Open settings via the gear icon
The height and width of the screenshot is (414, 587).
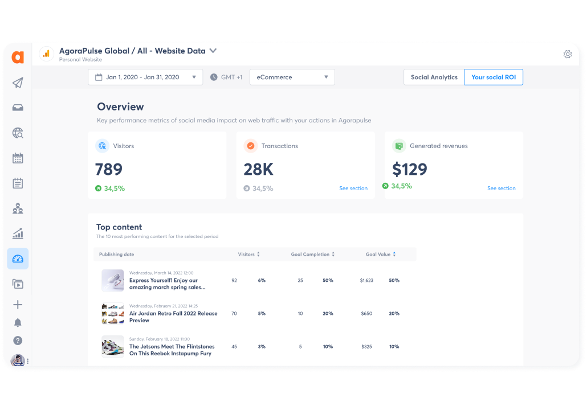tap(568, 54)
